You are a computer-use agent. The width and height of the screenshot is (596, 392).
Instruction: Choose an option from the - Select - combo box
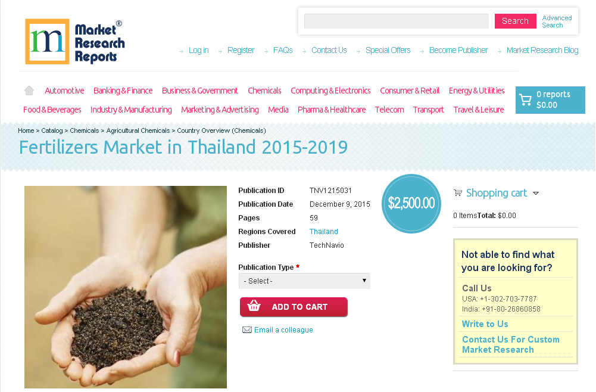[x=304, y=281]
